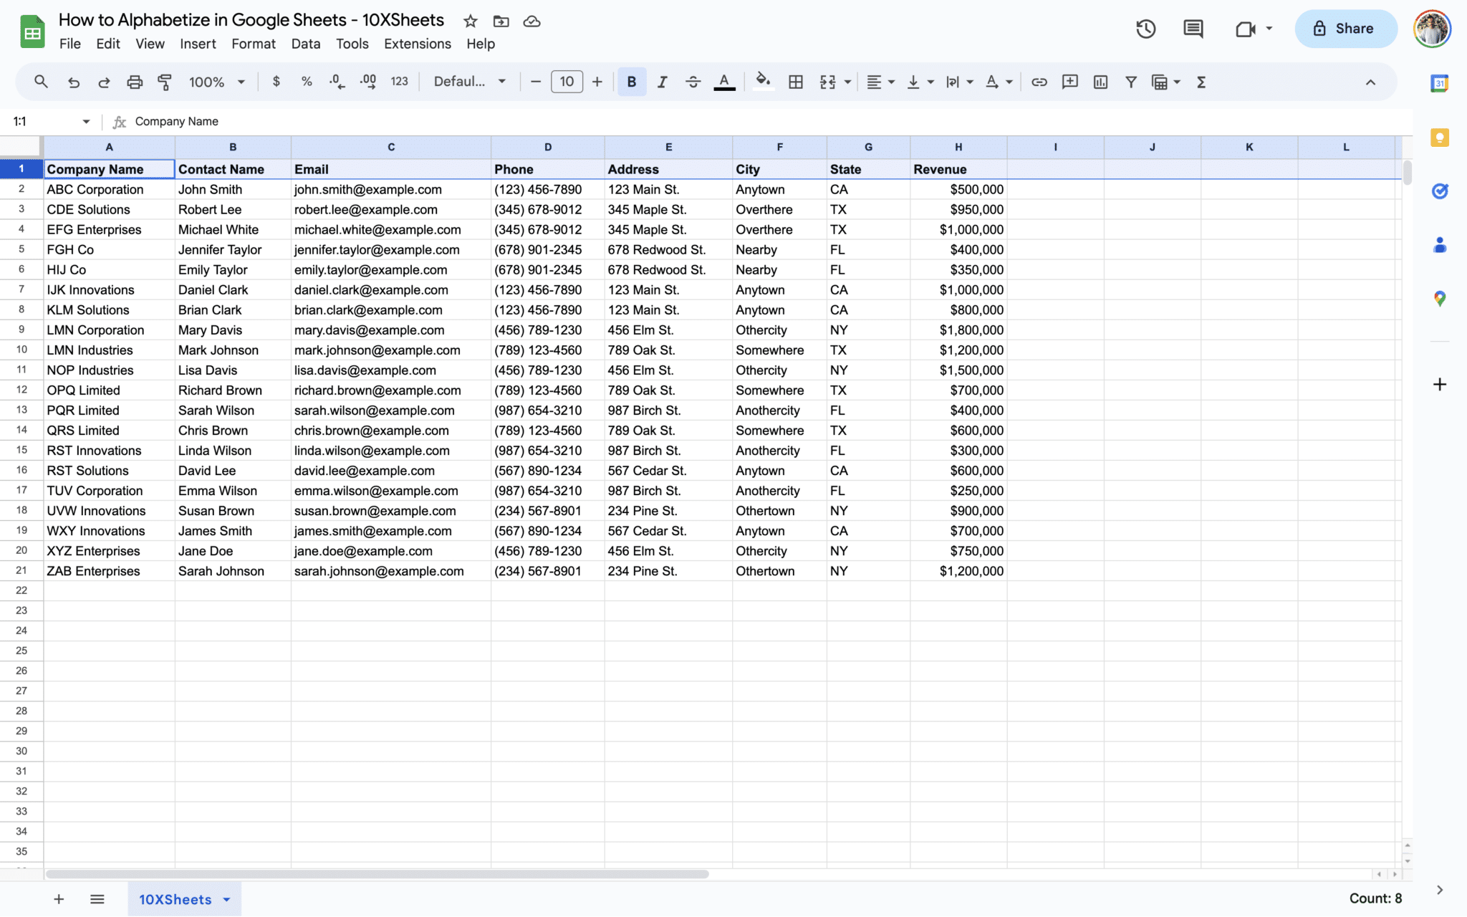Click the create filter icon
This screenshot has height=917, width=1467.
(1130, 82)
